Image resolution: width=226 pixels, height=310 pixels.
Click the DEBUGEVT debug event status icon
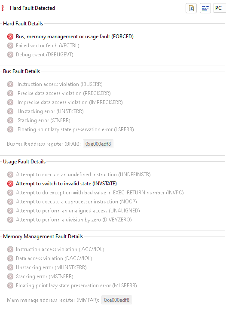(x=10, y=55)
